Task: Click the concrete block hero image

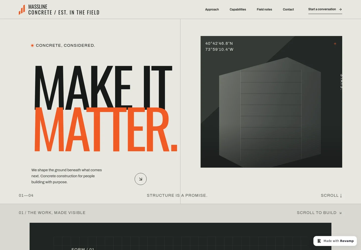Action: [271, 102]
